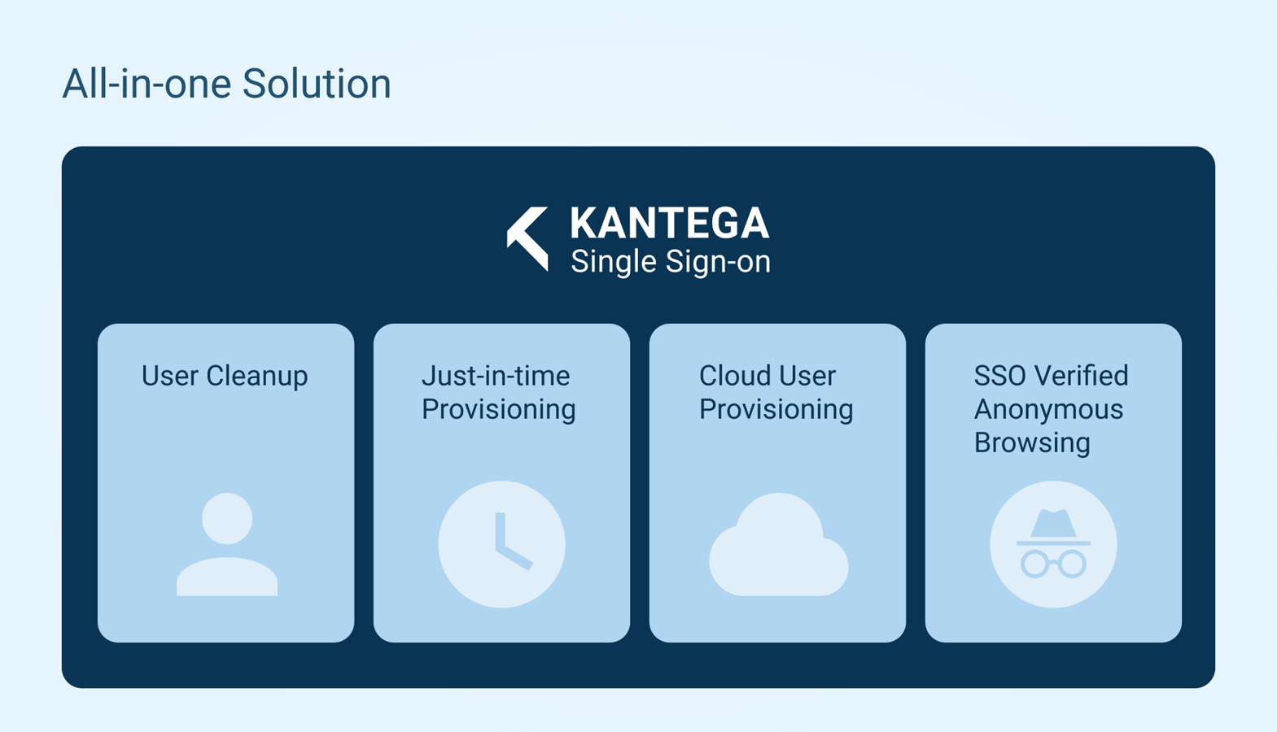Click the KANTEGA brand name text
The width and height of the screenshot is (1277, 732).
pyautogui.click(x=670, y=224)
